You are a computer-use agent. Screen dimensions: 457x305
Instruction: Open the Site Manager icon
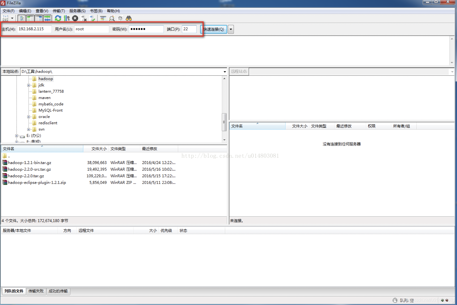pyautogui.click(x=5, y=18)
